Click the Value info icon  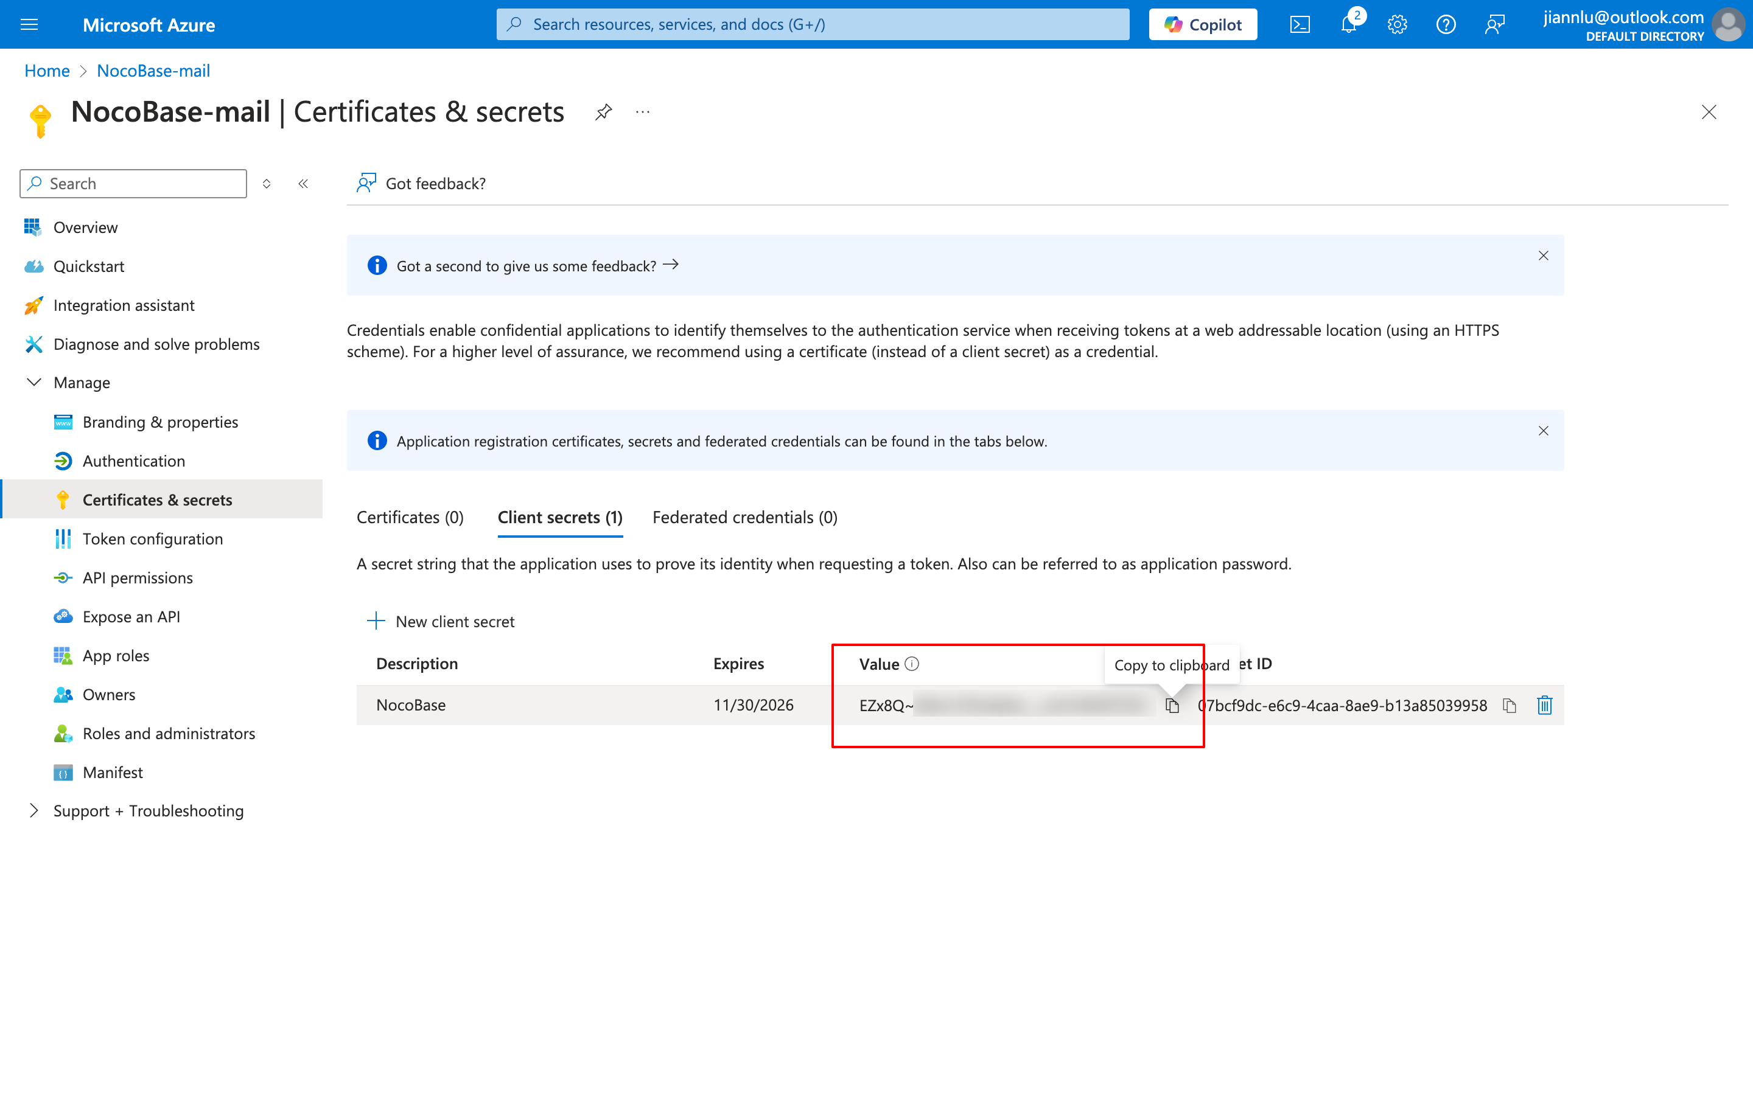click(912, 663)
